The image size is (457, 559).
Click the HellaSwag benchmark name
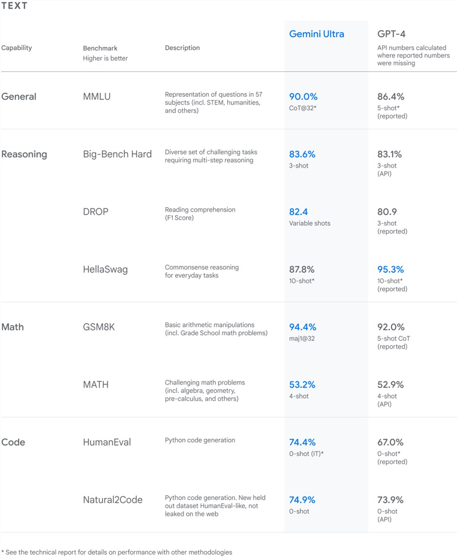[x=105, y=269]
